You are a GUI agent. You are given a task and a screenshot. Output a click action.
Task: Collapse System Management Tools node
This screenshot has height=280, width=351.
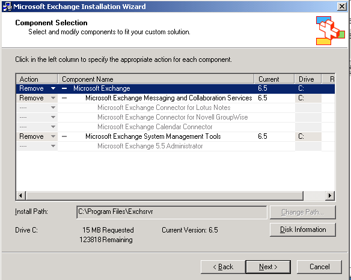[64, 136]
